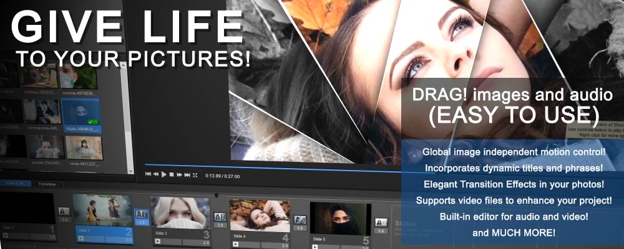Select Slide 2 with two girls
The image size is (624, 249).
(x=102, y=210)
